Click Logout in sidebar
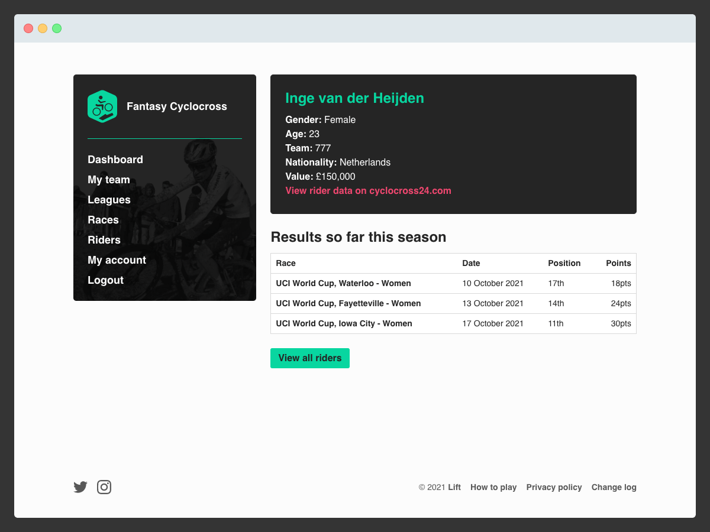Viewport: 710px width, 532px height. point(105,280)
